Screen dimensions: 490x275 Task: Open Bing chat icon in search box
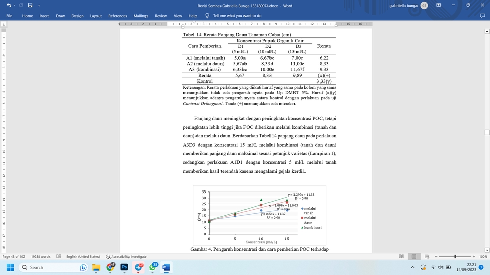(83, 267)
